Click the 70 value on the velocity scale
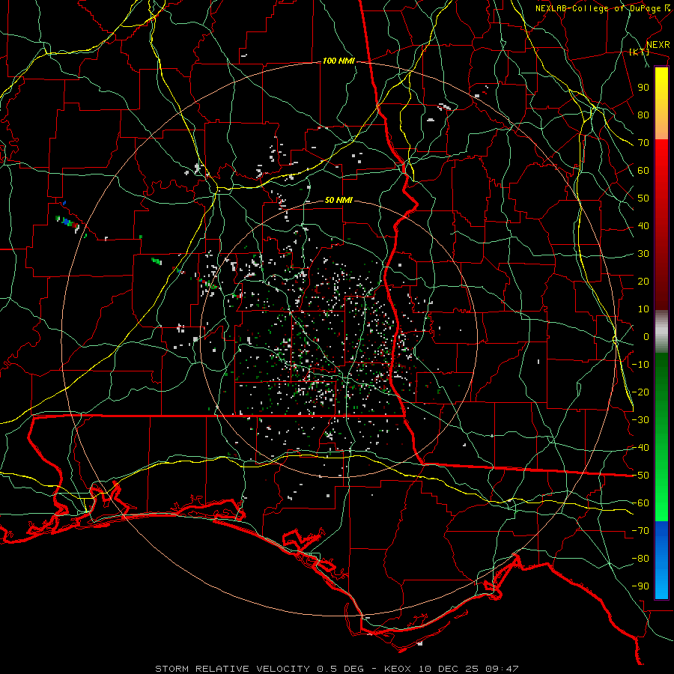 click(643, 143)
